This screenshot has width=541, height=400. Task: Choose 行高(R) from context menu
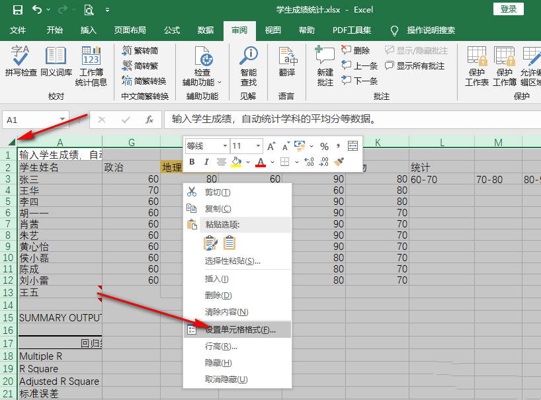click(x=237, y=346)
